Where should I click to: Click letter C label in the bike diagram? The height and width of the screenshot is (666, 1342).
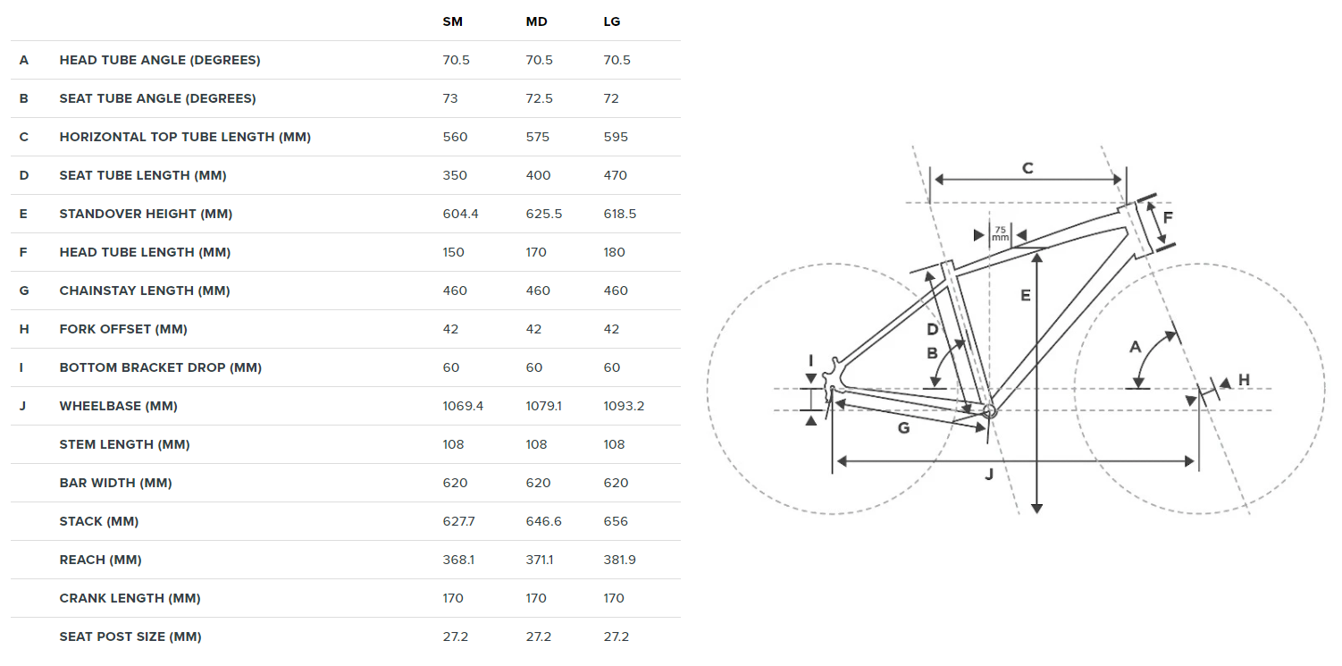(x=1027, y=168)
